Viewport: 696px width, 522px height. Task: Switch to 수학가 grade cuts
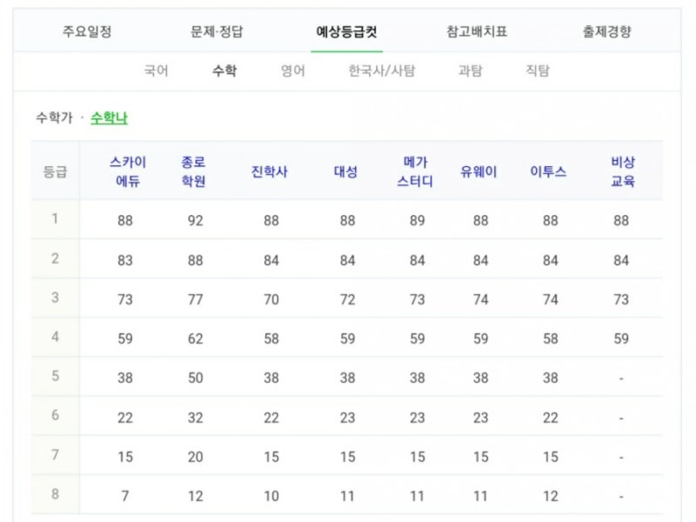click(x=54, y=118)
